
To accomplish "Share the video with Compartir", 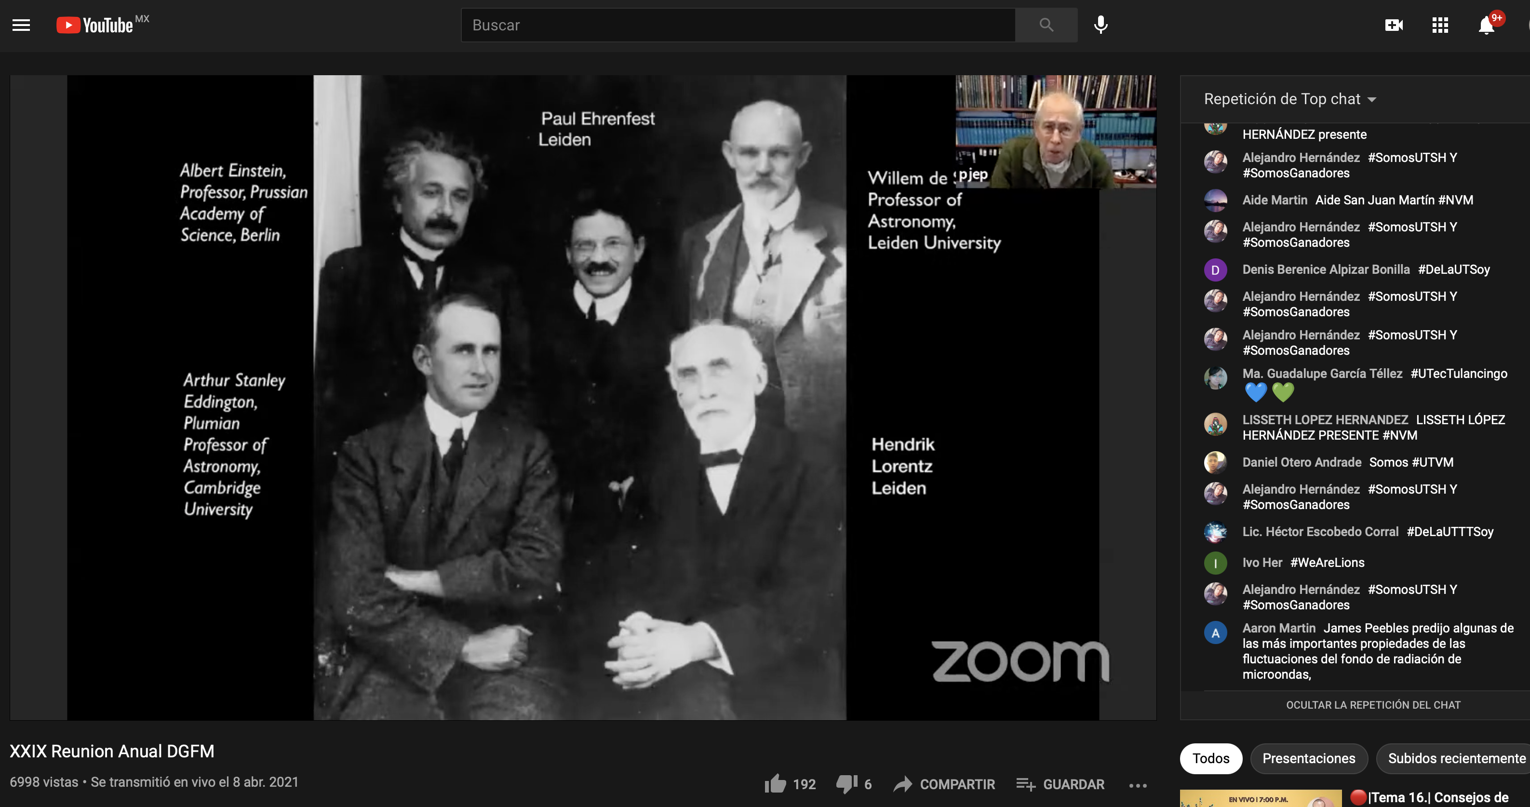I will [x=944, y=784].
